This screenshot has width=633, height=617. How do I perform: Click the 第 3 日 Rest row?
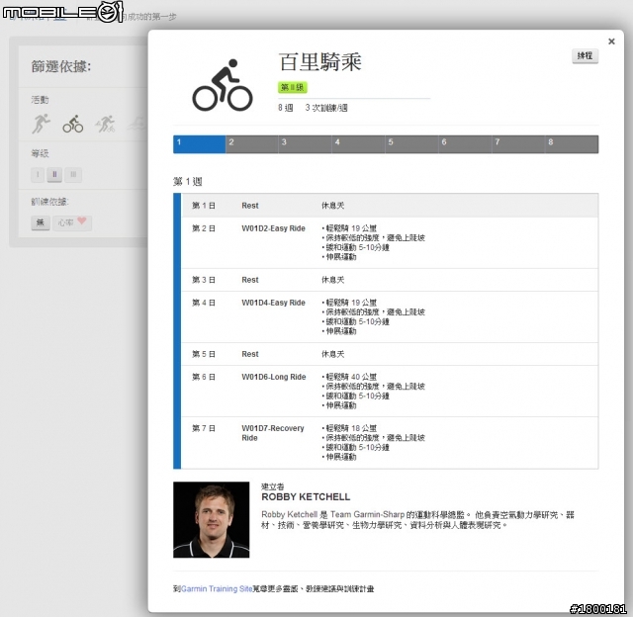(390, 280)
